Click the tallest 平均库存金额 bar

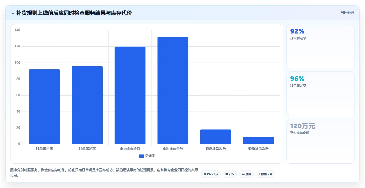[x=173, y=90]
